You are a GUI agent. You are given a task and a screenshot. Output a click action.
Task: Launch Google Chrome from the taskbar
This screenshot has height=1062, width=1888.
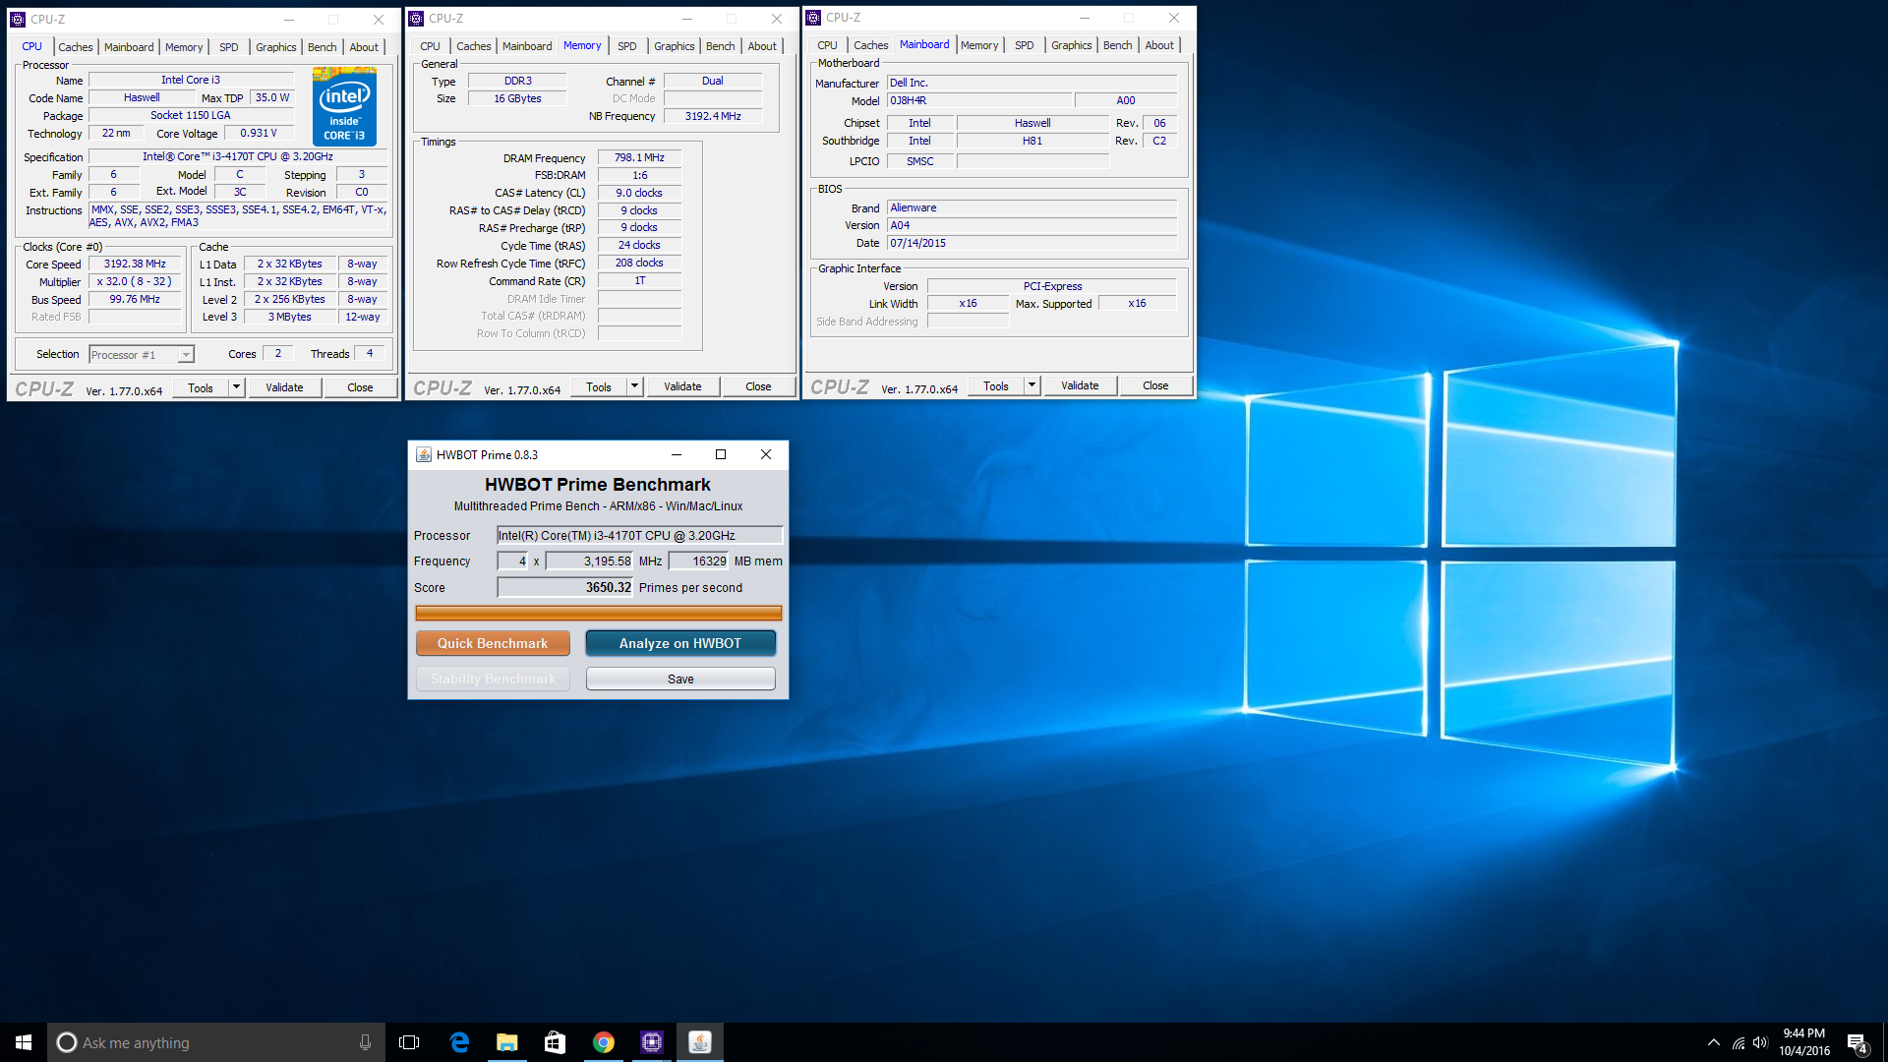(x=603, y=1042)
